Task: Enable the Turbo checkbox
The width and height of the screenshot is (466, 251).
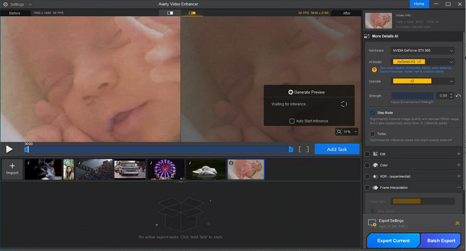Action: click(x=372, y=133)
